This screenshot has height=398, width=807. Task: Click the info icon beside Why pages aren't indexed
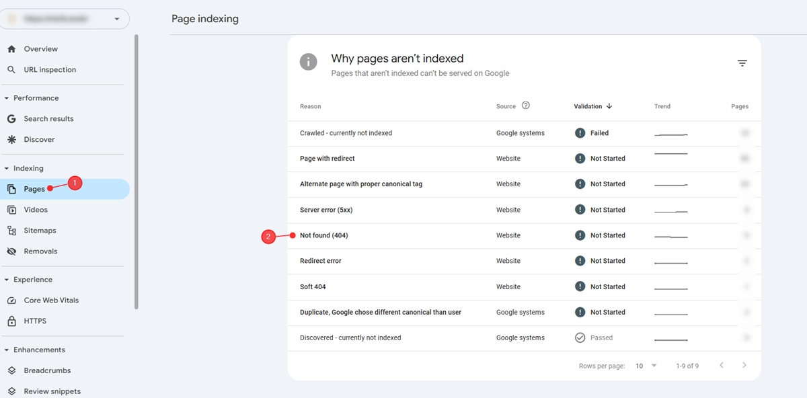pyautogui.click(x=309, y=61)
